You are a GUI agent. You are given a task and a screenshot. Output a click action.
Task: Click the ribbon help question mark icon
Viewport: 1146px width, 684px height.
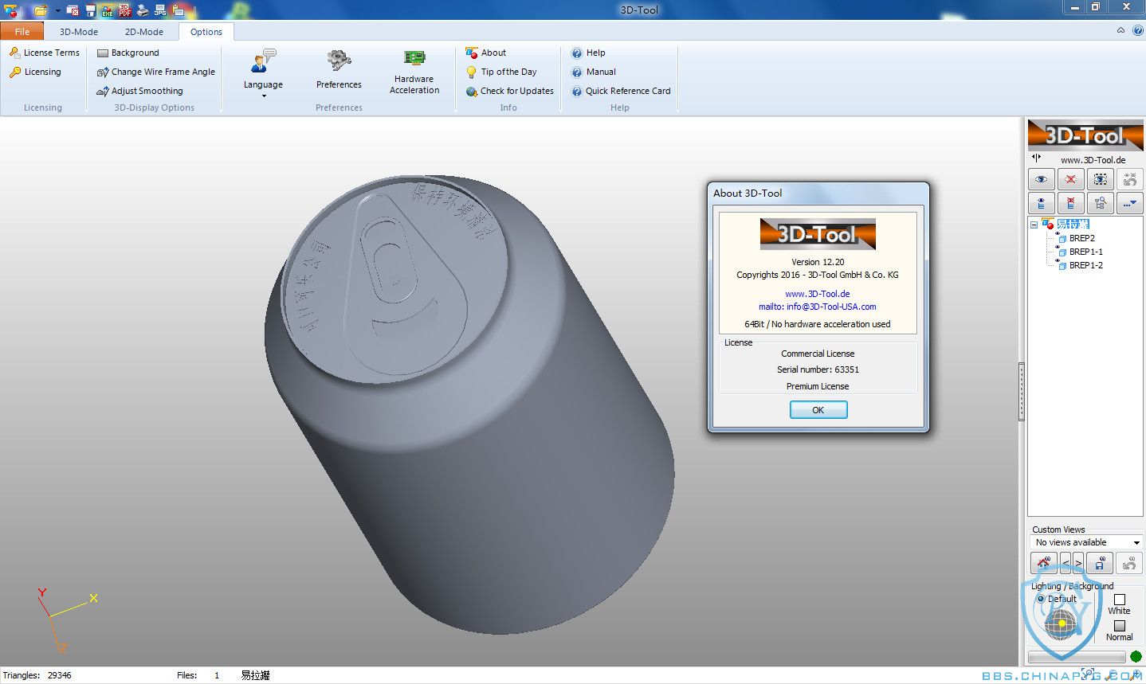click(1137, 30)
